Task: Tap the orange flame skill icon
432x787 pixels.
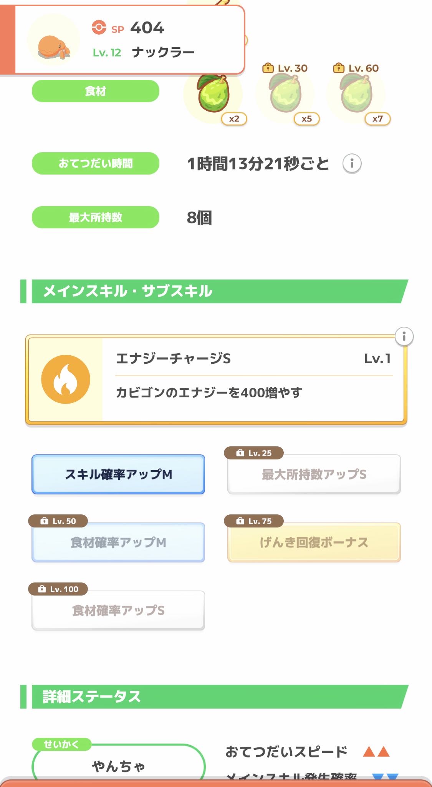Action: [x=66, y=379]
